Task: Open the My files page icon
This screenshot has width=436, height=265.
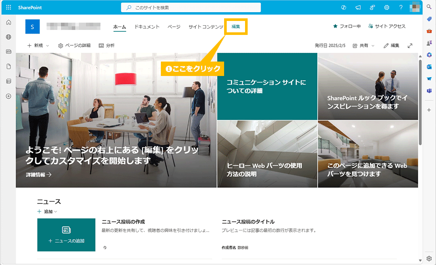Action: point(9,66)
